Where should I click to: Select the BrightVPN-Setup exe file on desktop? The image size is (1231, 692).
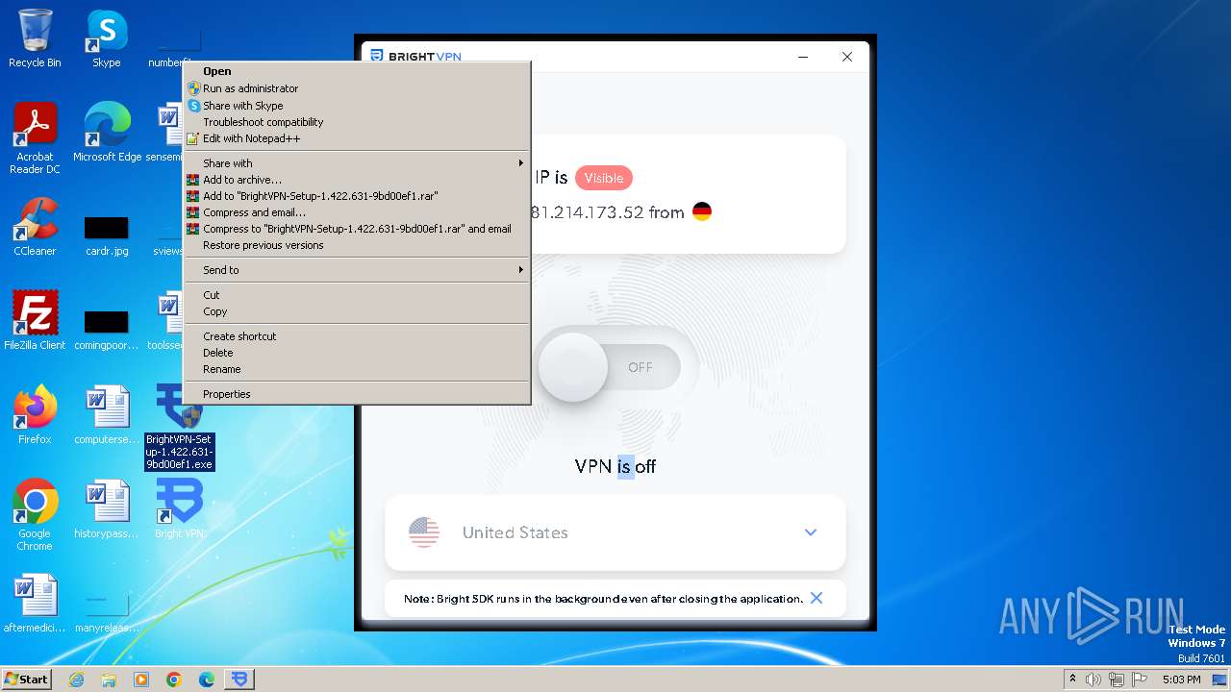[x=180, y=428]
